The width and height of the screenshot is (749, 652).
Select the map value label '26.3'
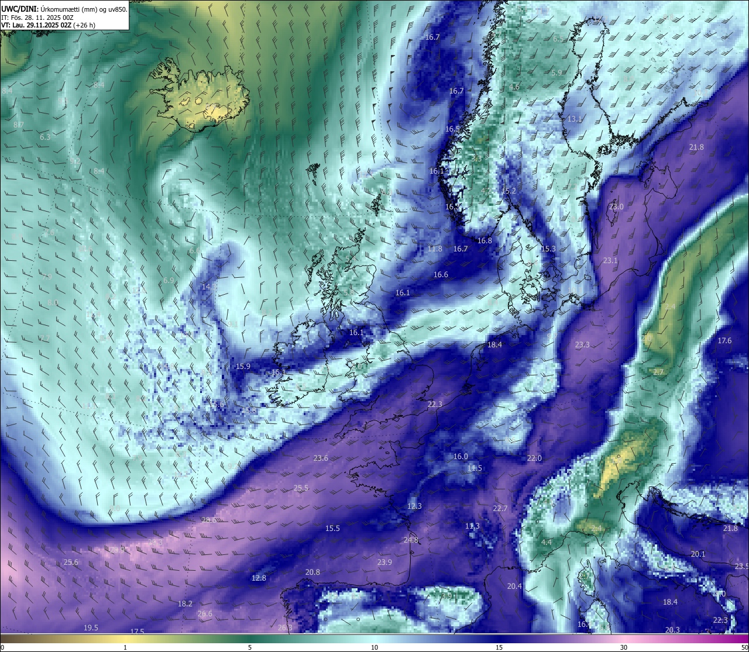(x=285, y=627)
